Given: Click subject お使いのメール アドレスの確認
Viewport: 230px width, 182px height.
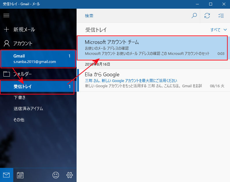Looking at the screenshot, I should tap(107, 48).
